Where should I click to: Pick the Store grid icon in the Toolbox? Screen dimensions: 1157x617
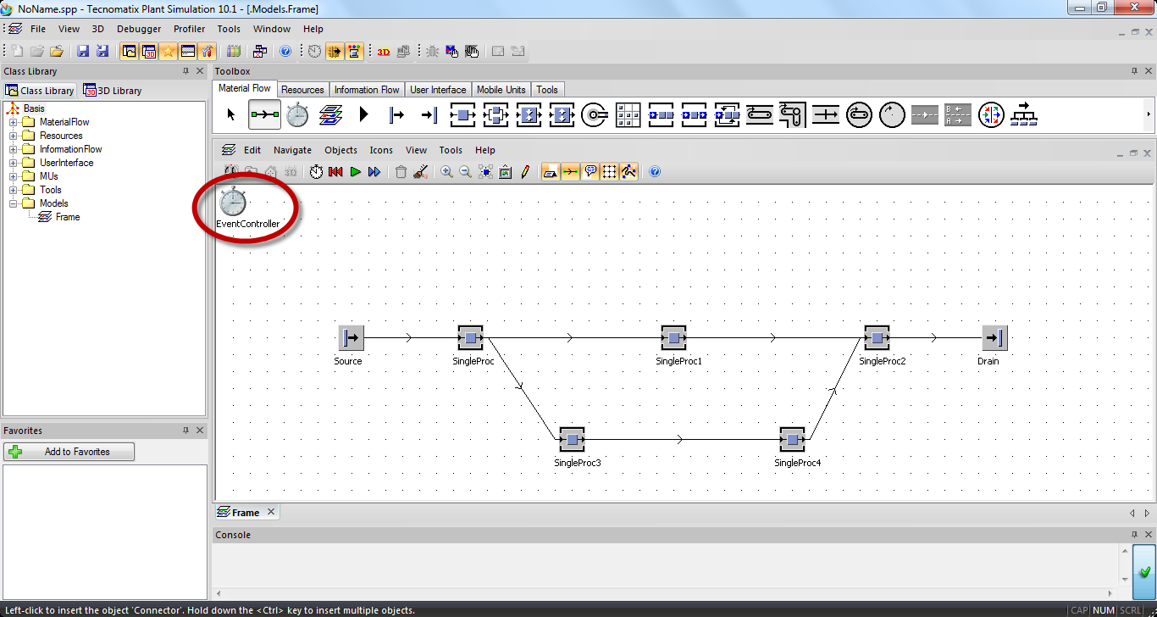click(x=628, y=114)
